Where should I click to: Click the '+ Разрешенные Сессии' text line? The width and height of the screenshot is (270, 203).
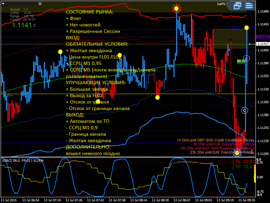click(x=93, y=31)
